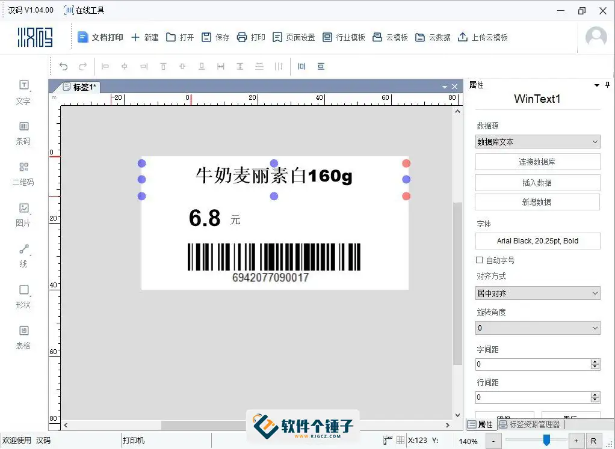Open the 对齐方式 alignment dropdown
Screen dimensions: 615x449
[537, 293]
